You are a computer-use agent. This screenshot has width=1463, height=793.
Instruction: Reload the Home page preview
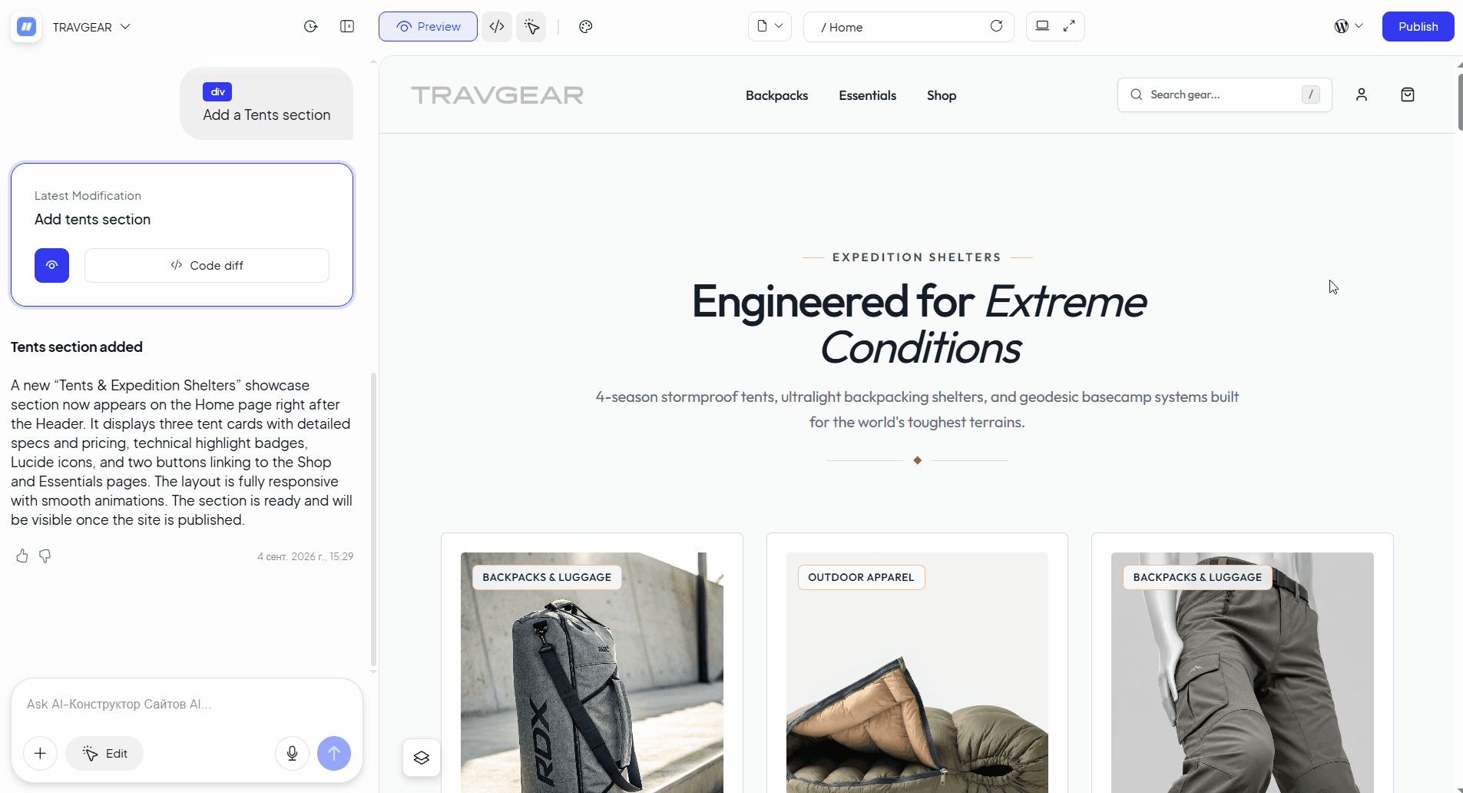click(x=996, y=26)
